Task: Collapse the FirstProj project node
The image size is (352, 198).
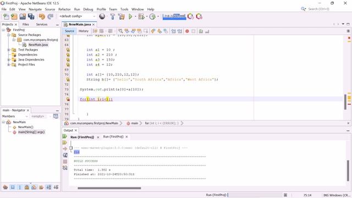Action: [x=4, y=30]
